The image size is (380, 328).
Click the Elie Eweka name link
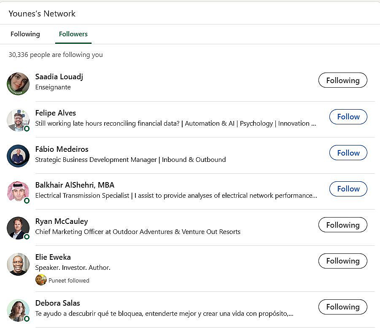click(x=53, y=257)
